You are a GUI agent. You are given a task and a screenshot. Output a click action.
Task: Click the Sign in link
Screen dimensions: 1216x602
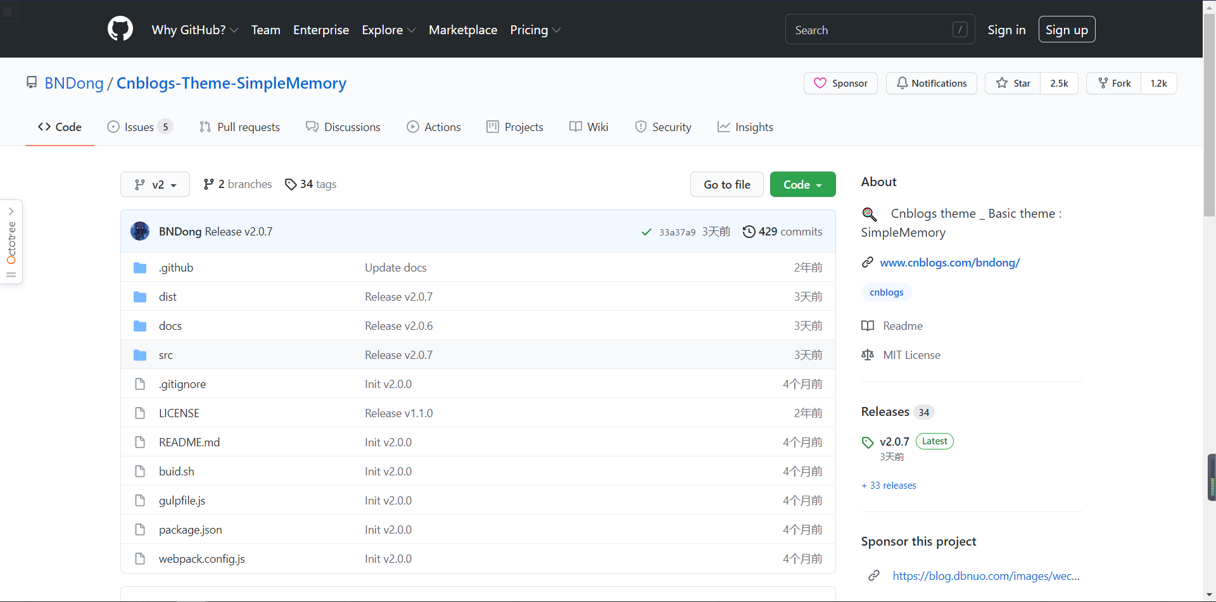[x=1006, y=30]
